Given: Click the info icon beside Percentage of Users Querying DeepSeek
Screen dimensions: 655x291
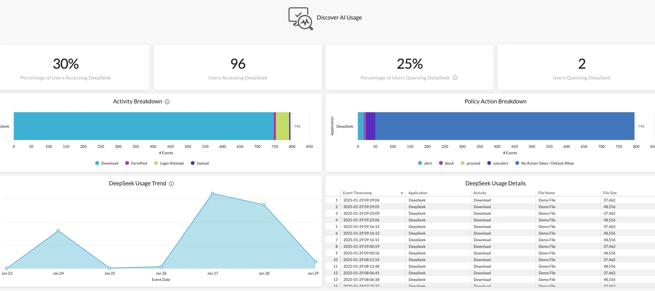Looking at the screenshot, I should click(455, 78).
